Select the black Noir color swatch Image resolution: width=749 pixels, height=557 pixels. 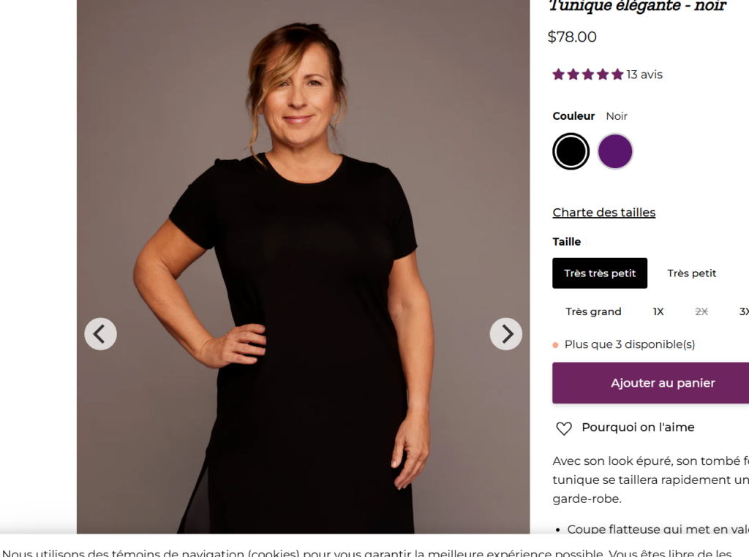click(x=571, y=151)
